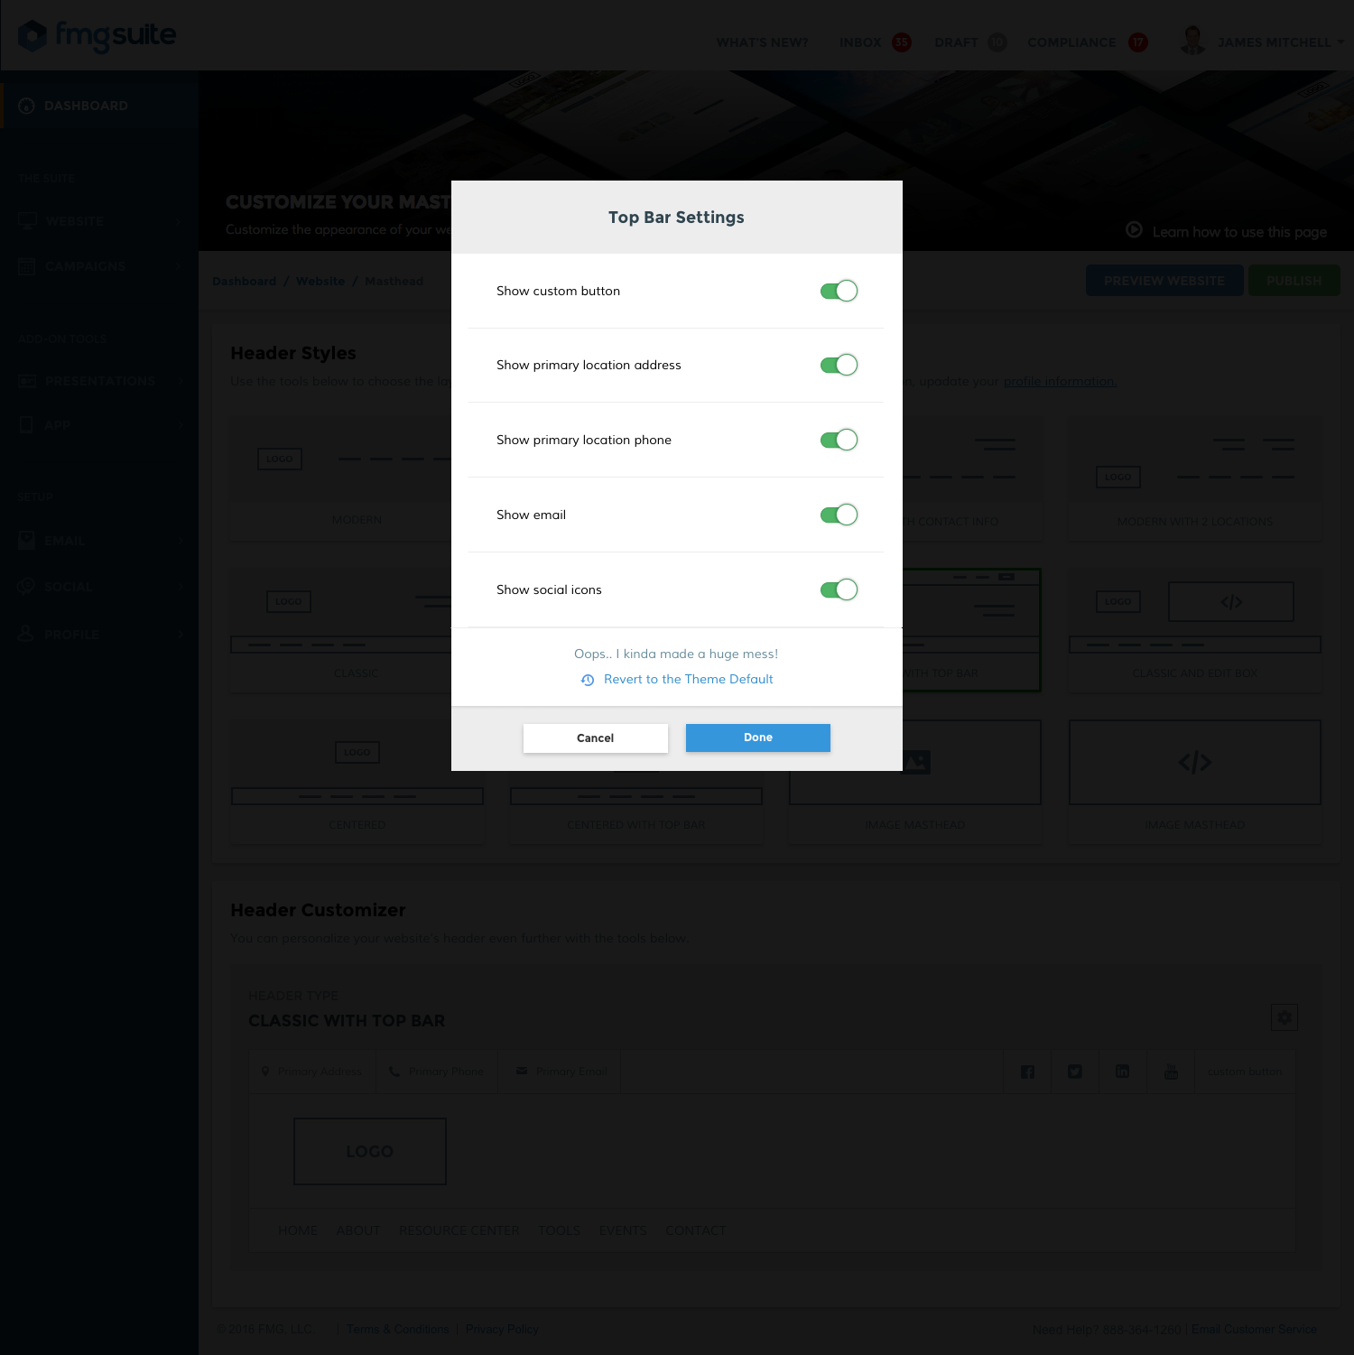Click the fmgsuite logo

(x=97, y=36)
